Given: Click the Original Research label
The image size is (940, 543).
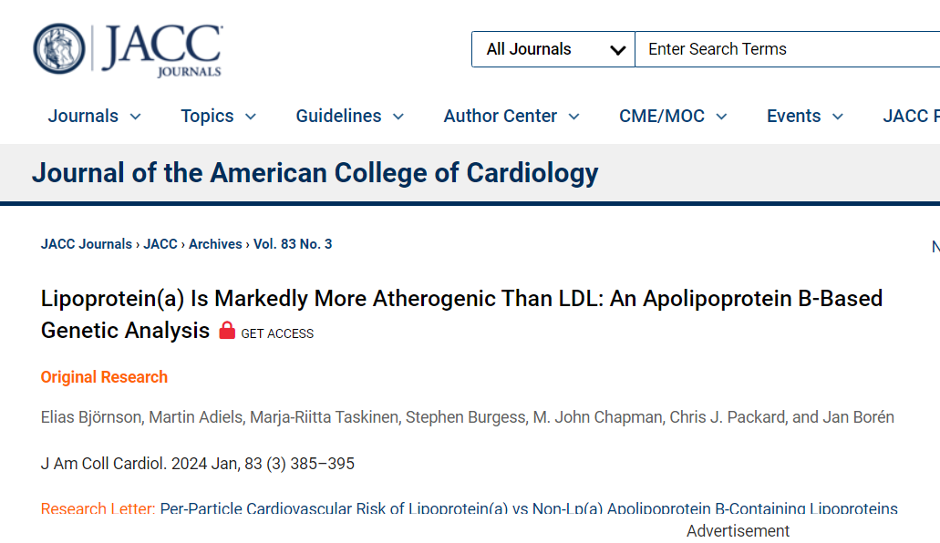Looking at the screenshot, I should pos(104,377).
